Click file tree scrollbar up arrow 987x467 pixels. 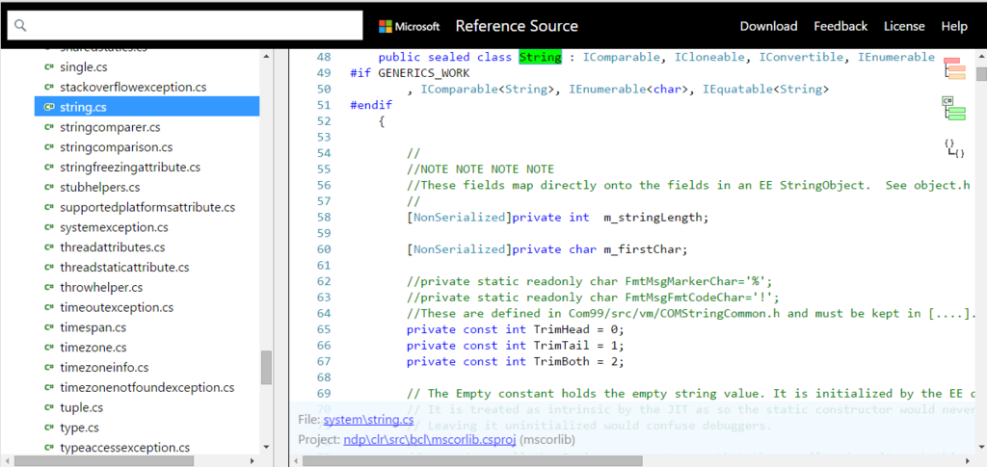click(x=266, y=55)
